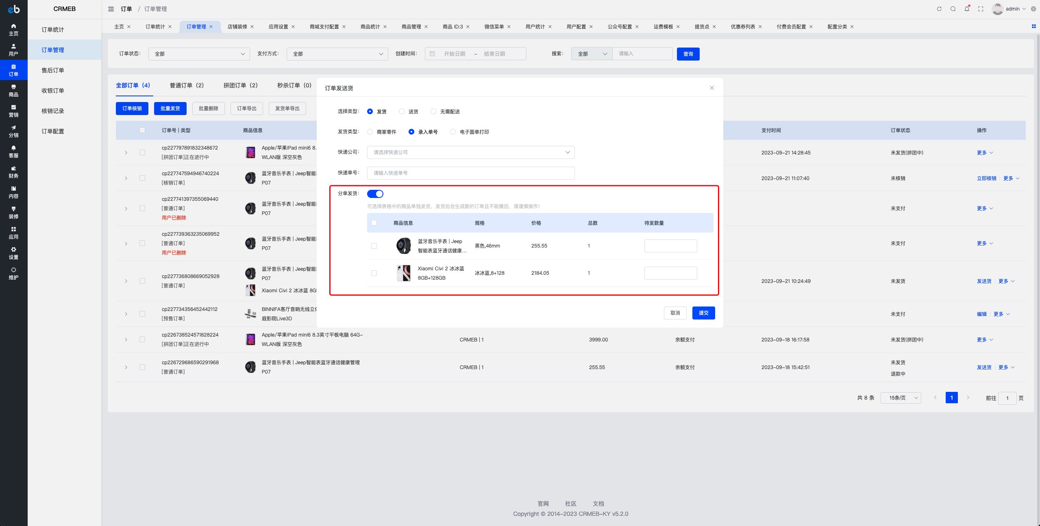Open 财务 section in left sidebar
The height and width of the screenshot is (526, 1040).
pos(13,172)
